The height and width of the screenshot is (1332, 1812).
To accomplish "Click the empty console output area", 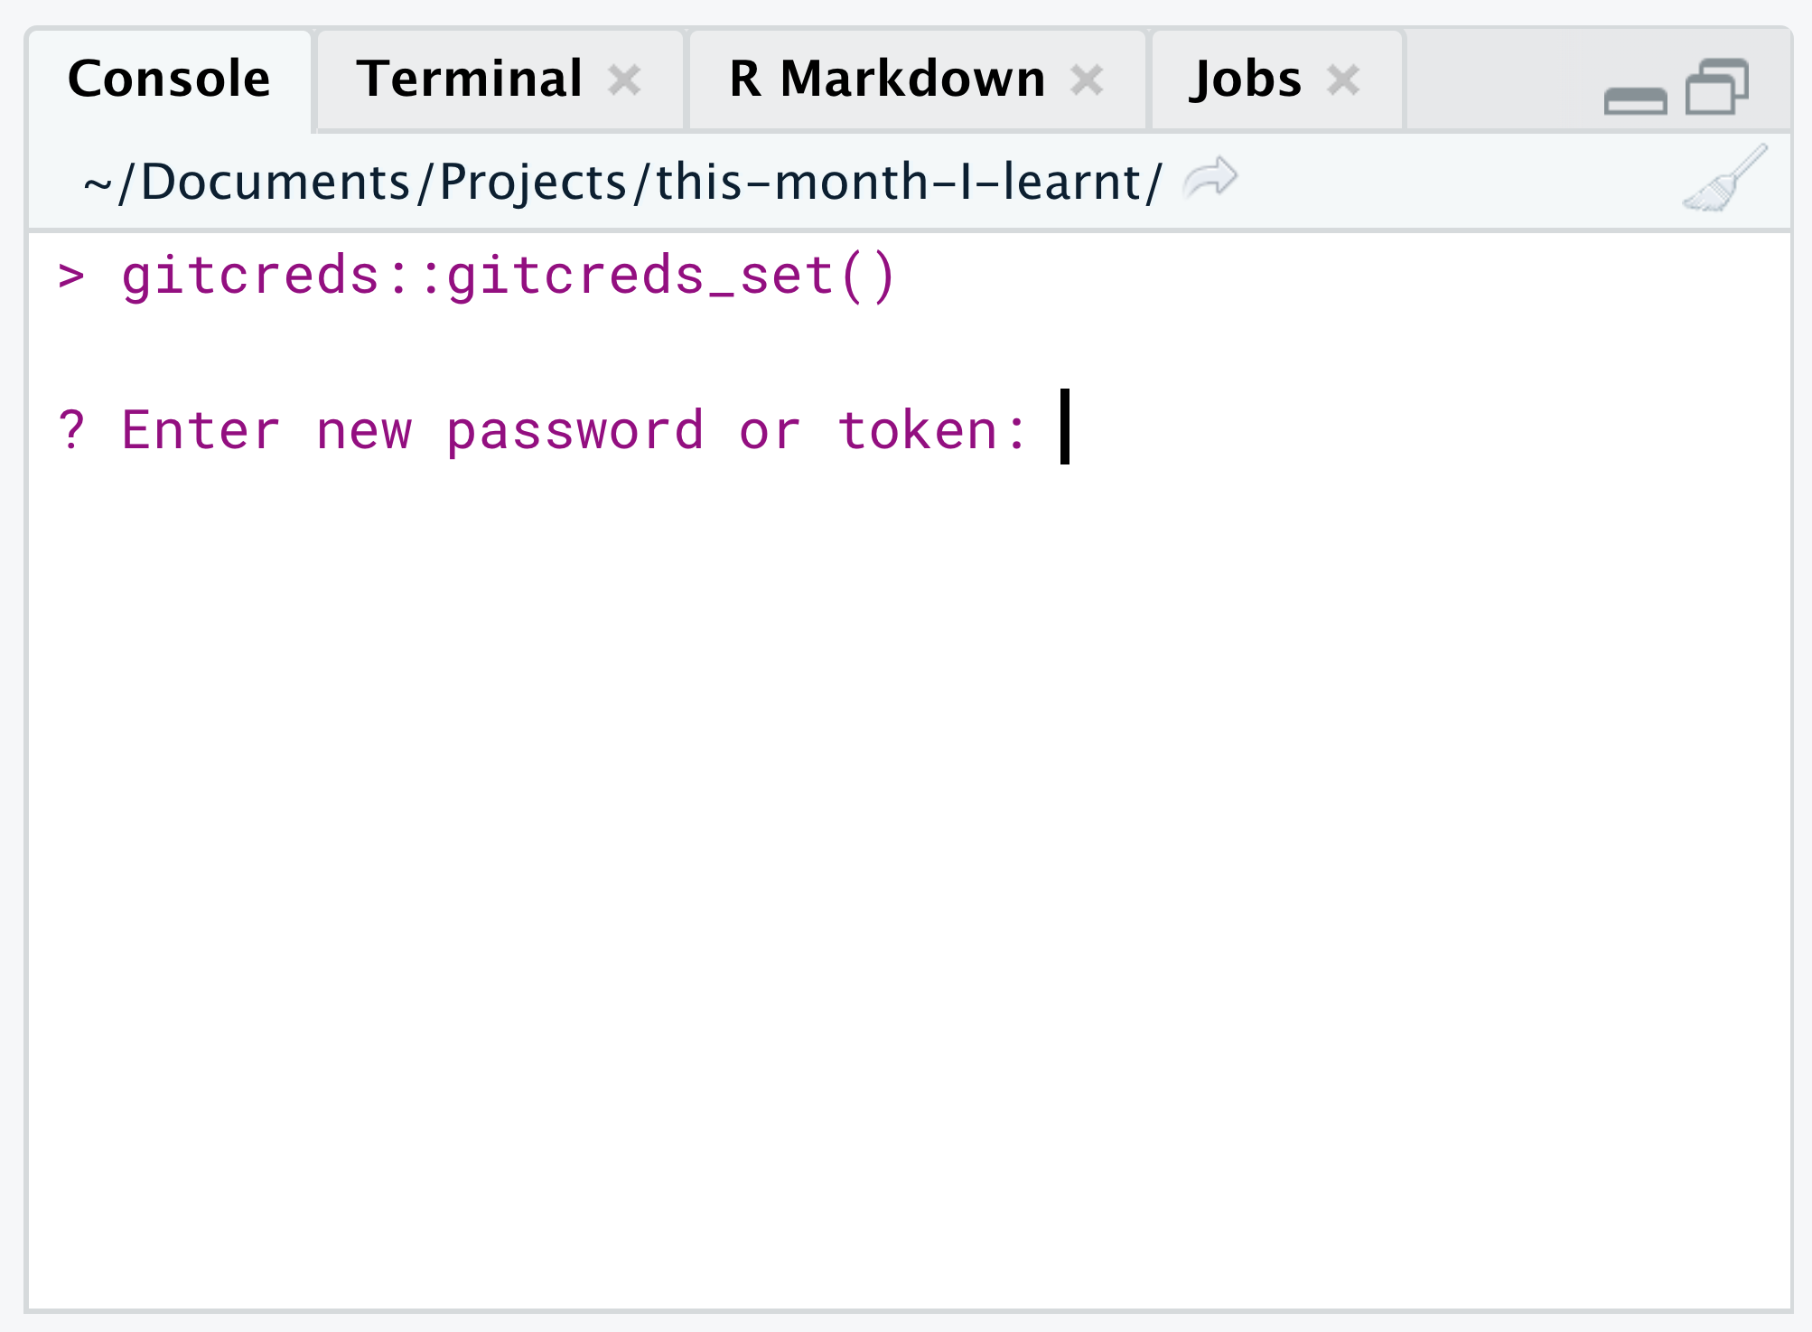I will point(909,886).
